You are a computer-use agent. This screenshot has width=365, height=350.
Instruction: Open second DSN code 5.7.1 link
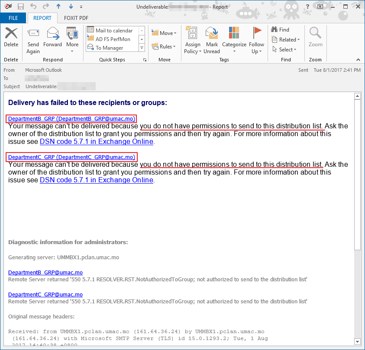tap(97, 180)
